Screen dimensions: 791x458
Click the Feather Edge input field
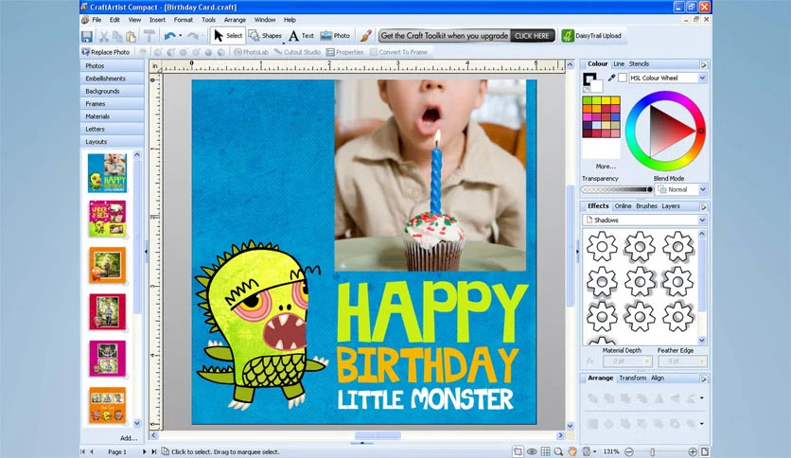[x=681, y=361]
